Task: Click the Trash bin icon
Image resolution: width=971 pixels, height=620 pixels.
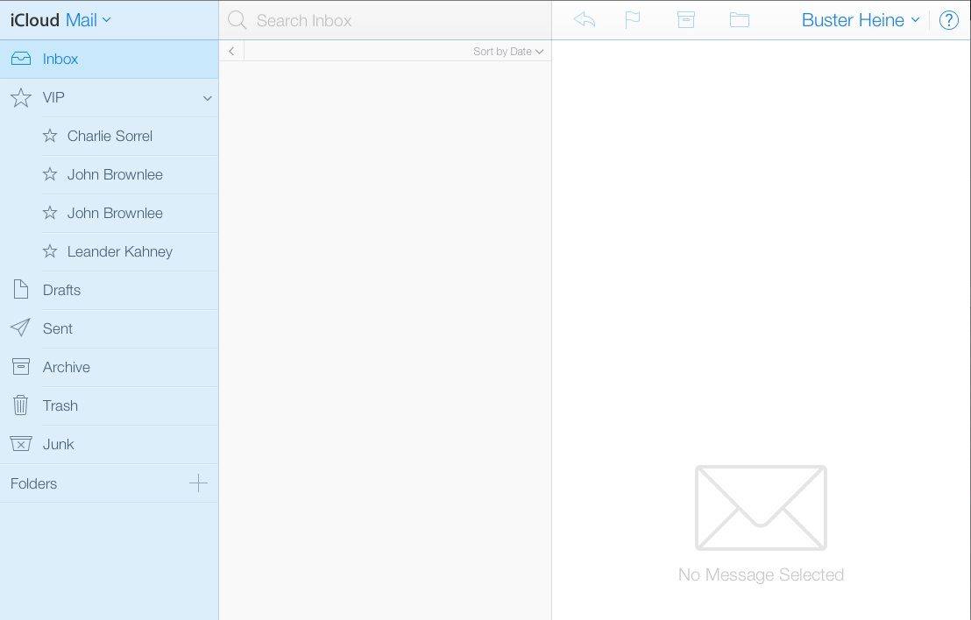Action: click(20, 405)
